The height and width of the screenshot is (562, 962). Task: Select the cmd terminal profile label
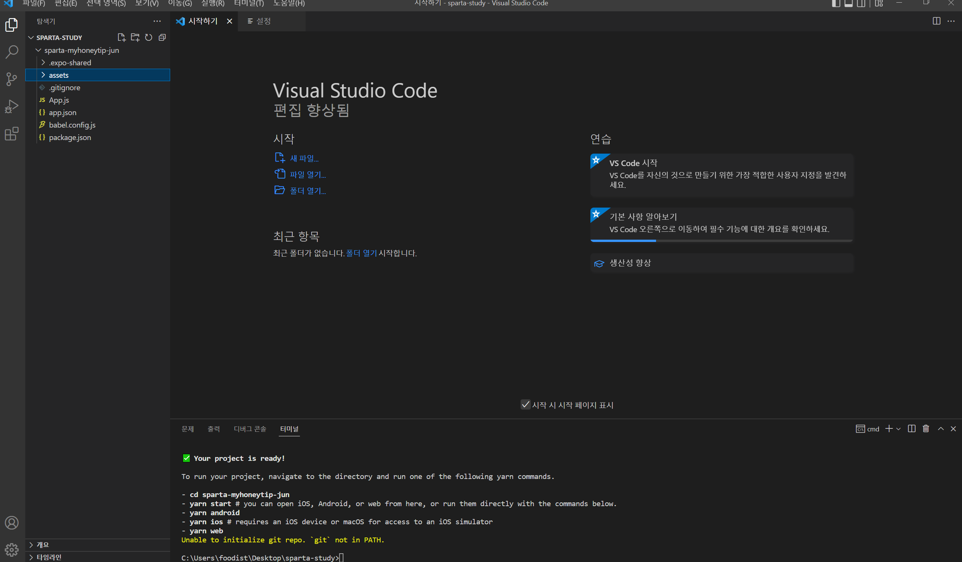point(867,429)
